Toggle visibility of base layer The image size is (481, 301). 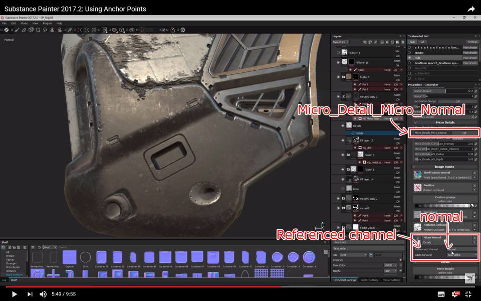pos(343,189)
